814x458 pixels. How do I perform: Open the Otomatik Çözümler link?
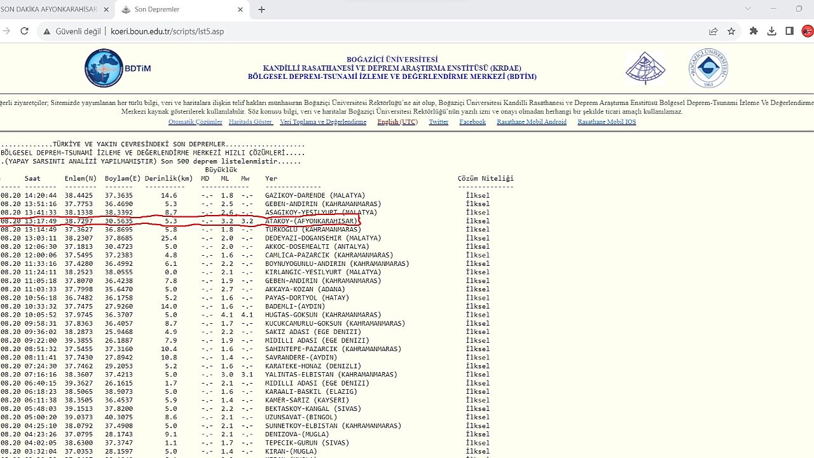pyautogui.click(x=195, y=122)
